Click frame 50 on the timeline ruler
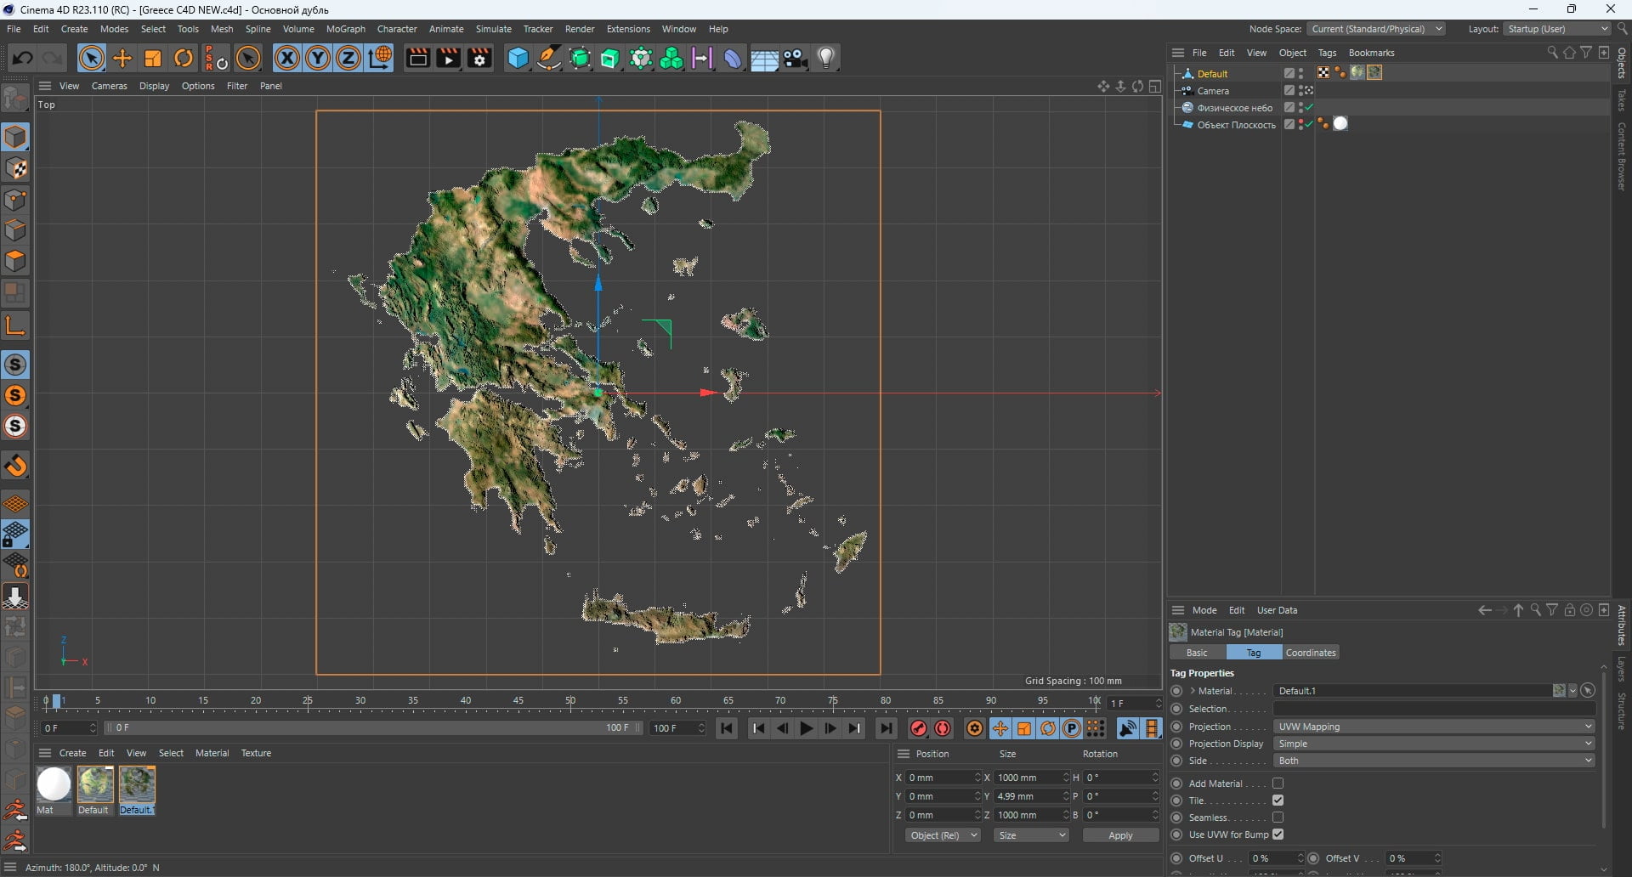1632x877 pixels. (x=570, y=701)
